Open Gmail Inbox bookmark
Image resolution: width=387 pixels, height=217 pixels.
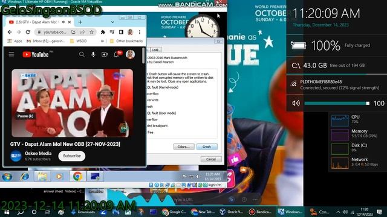point(46,41)
